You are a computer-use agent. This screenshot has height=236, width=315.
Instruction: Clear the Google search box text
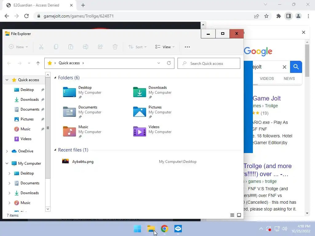click(285, 67)
